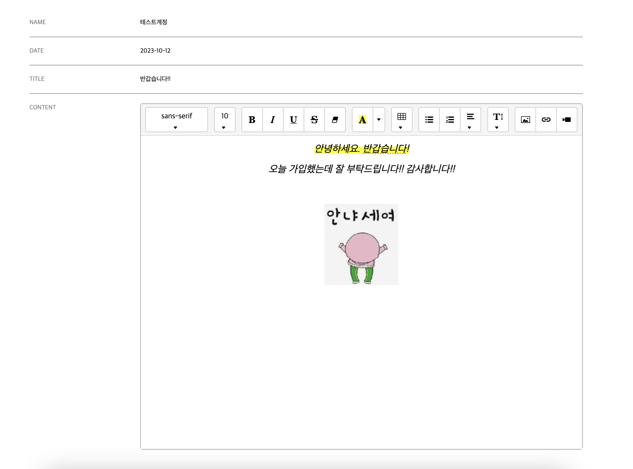Insert an image into the content
The image size is (633, 469).
525,120
